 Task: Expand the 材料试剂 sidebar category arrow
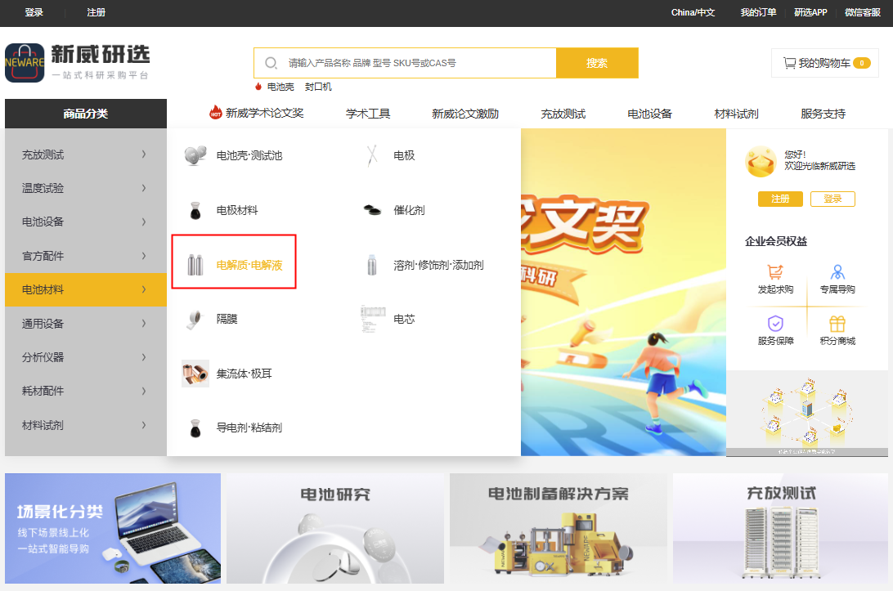point(144,425)
